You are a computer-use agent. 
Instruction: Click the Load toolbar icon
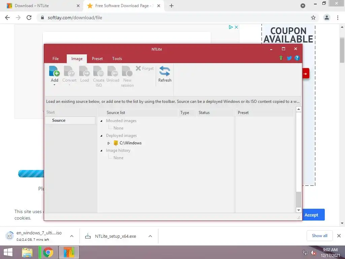click(x=85, y=71)
